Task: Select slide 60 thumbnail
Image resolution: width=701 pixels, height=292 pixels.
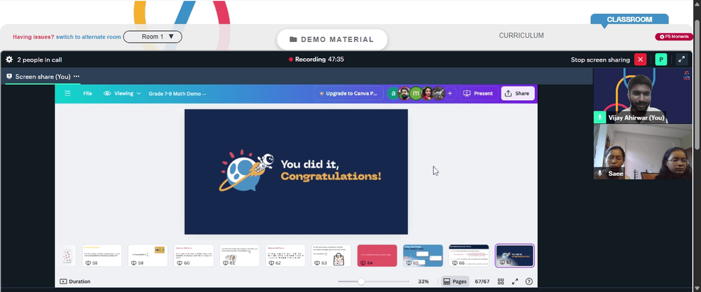Action: point(193,256)
